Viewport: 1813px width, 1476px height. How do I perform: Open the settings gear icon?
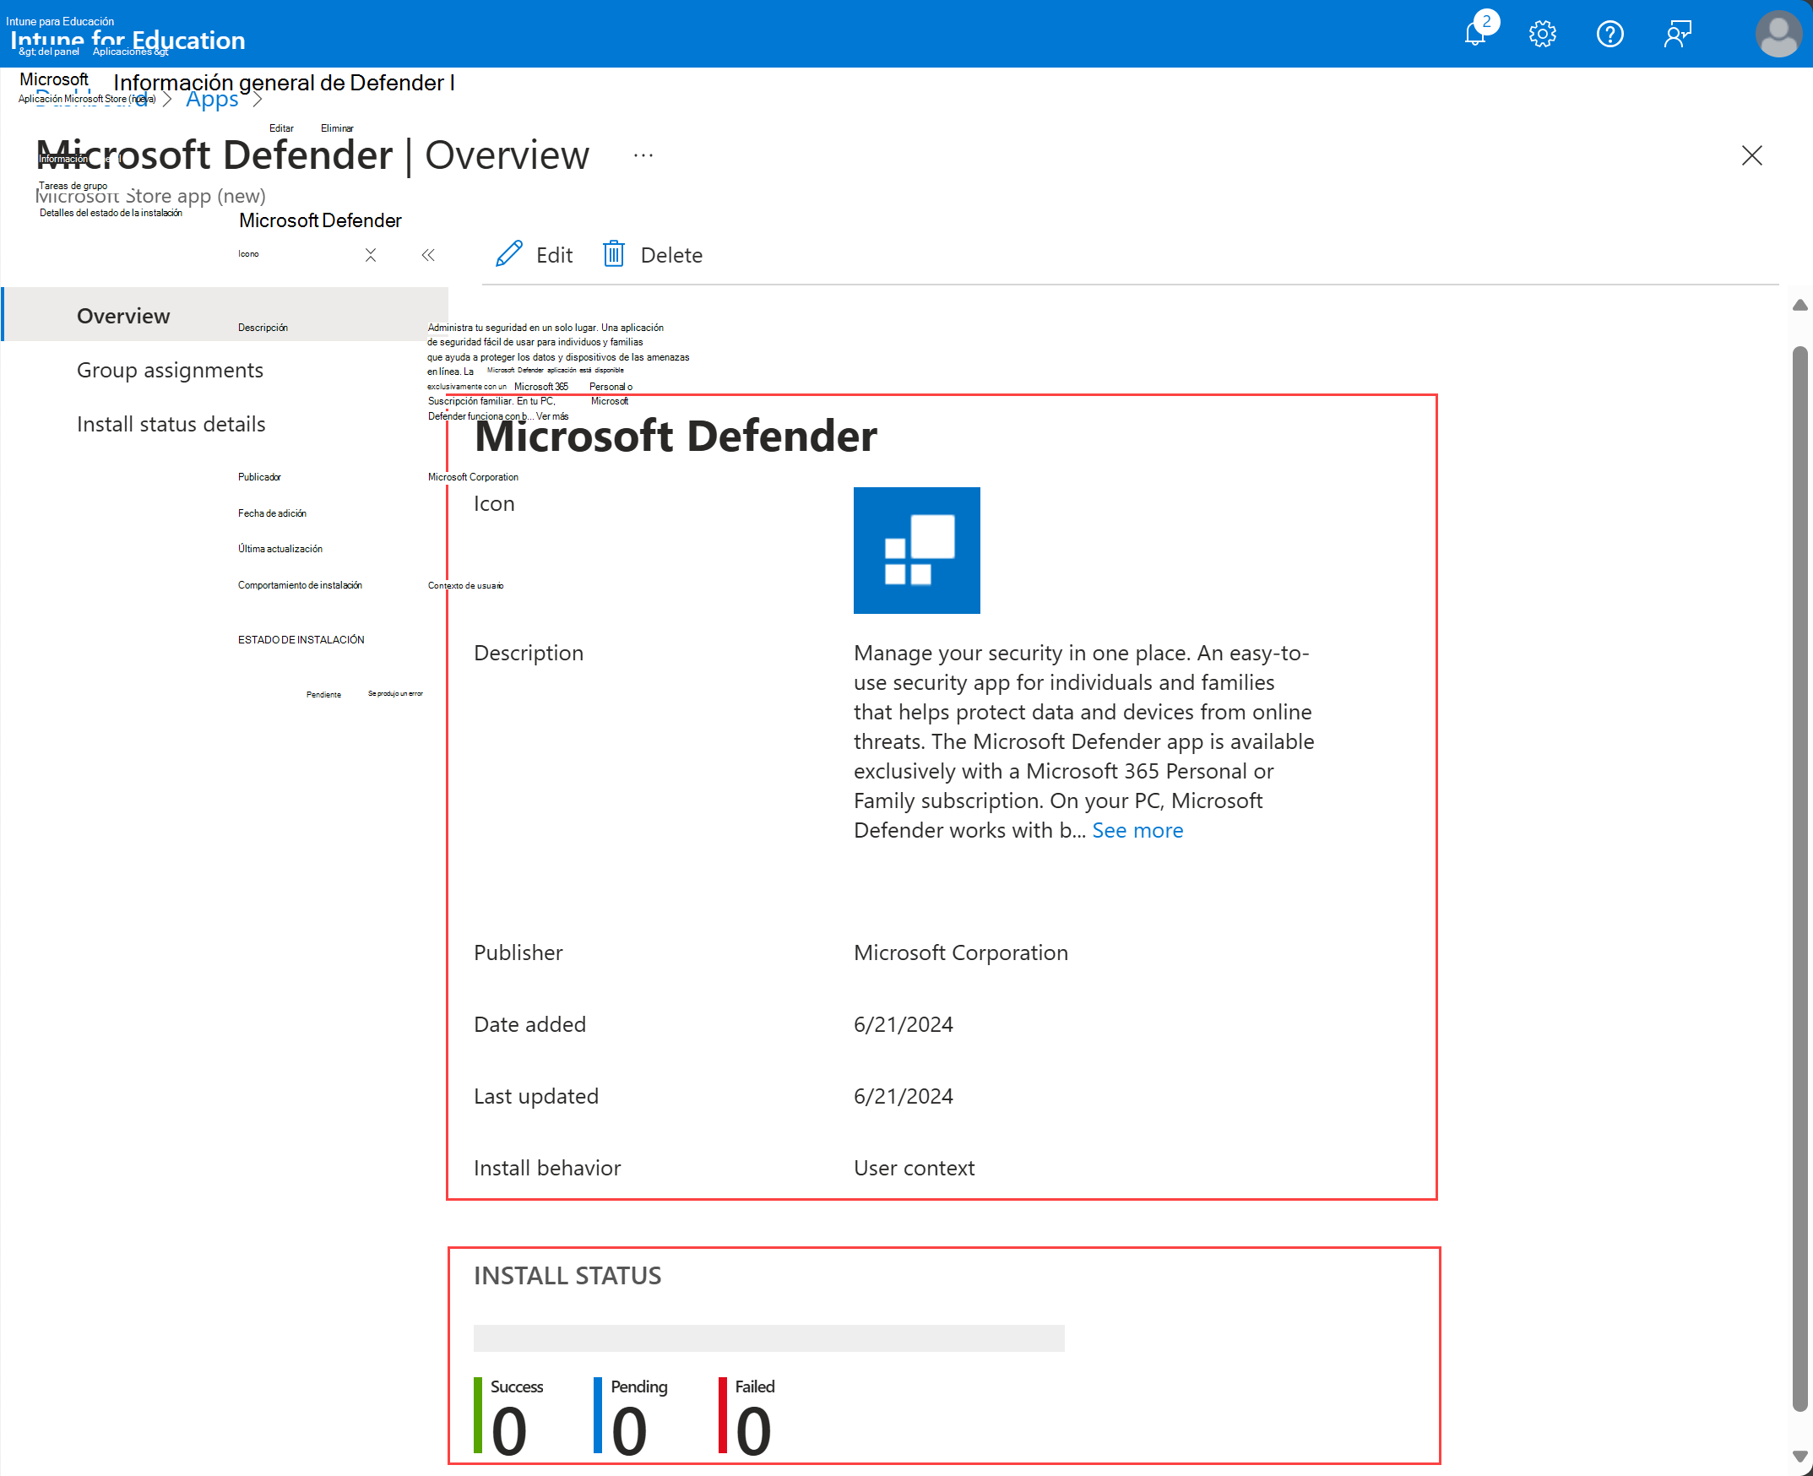pos(1542,34)
